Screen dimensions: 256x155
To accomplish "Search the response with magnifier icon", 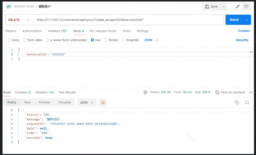I will 247,102.
